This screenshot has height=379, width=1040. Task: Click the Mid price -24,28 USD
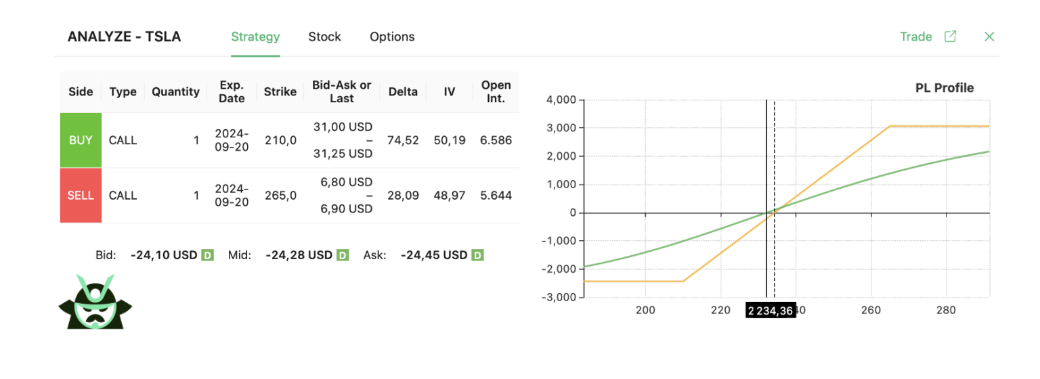coord(299,255)
